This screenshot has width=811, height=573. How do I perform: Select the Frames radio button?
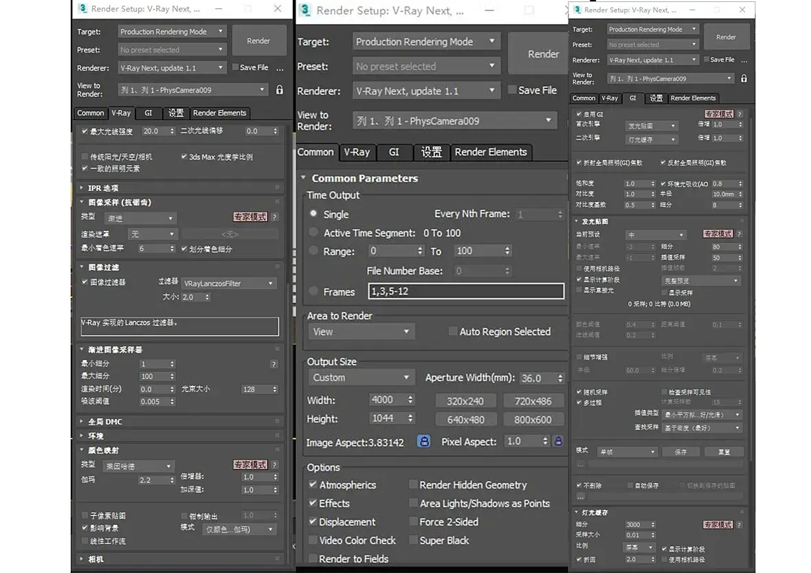[313, 291]
